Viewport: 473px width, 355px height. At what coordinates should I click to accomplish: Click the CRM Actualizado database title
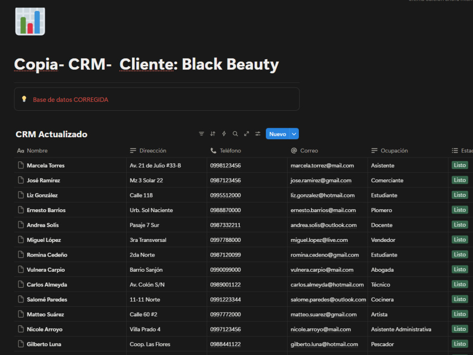coord(51,134)
